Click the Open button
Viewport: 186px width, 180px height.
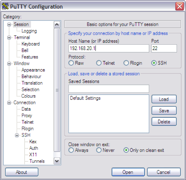coord(128,172)
